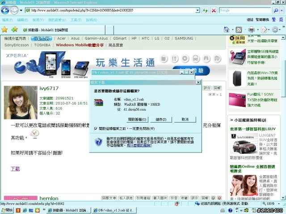Click the Favorites star icon

click(4, 29)
